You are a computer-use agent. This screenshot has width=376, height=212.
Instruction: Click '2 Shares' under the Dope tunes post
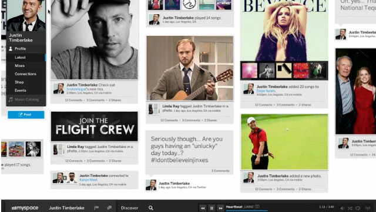305,105
